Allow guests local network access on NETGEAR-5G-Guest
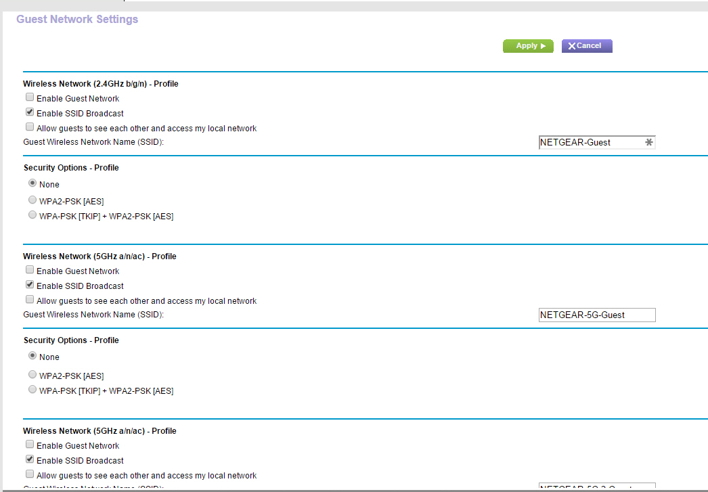This screenshot has width=708, height=492. pyautogui.click(x=30, y=300)
